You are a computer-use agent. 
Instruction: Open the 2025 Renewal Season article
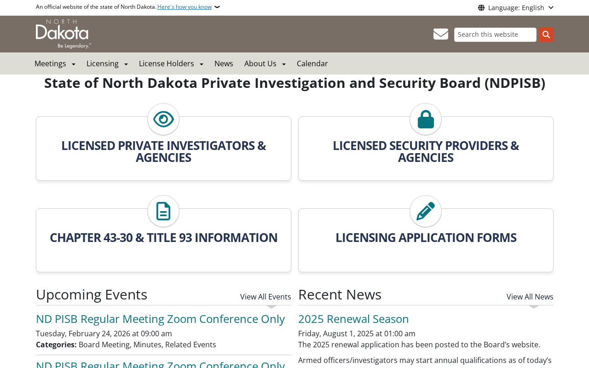coord(353,319)
